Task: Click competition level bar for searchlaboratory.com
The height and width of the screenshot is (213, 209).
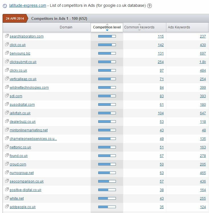Action: [107, 36]
